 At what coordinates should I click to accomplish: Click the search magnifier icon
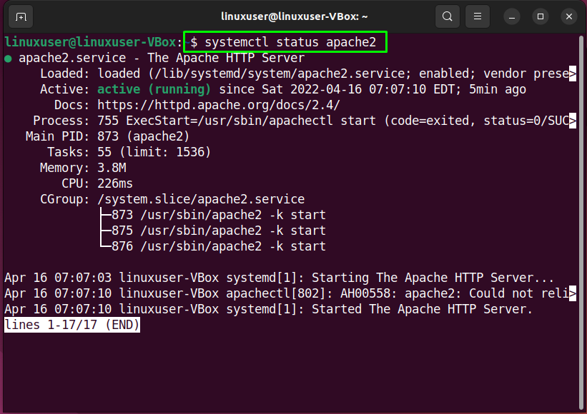point(448,16)
